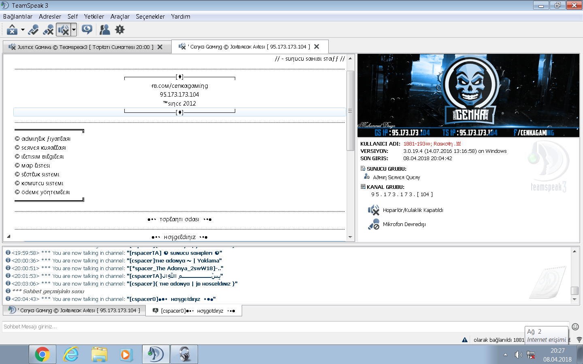Click scroll down arrow of chat log
This screenshot has height=364, width=583.
point(574,300)
